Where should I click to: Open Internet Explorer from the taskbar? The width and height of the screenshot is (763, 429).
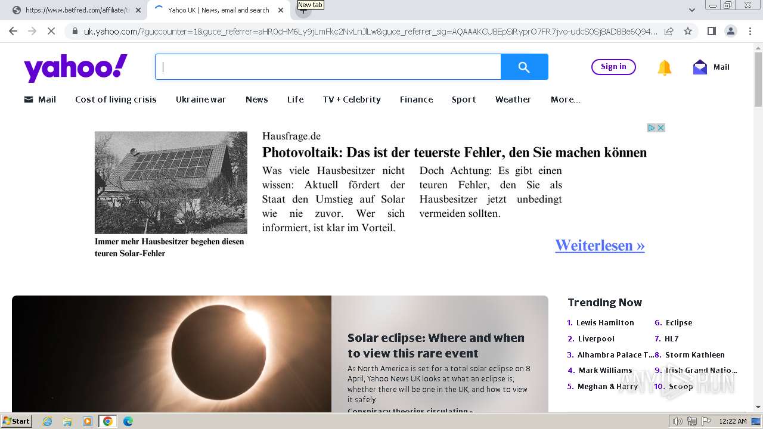click(x=48, y=421)
